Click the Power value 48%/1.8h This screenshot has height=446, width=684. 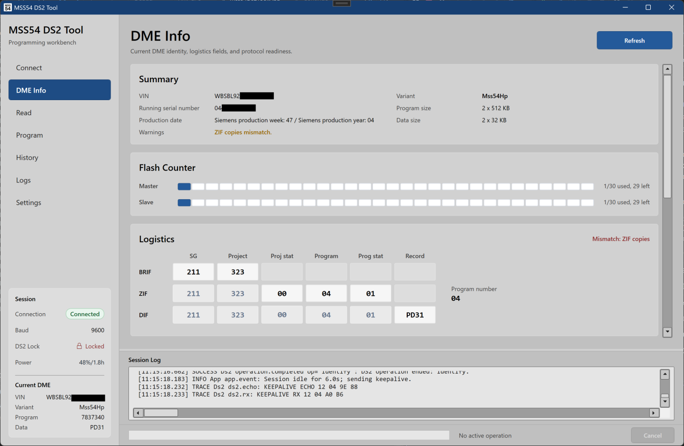[x=92, y=362]
